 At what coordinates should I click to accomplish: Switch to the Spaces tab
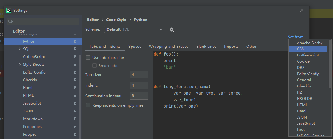[135, 47]
